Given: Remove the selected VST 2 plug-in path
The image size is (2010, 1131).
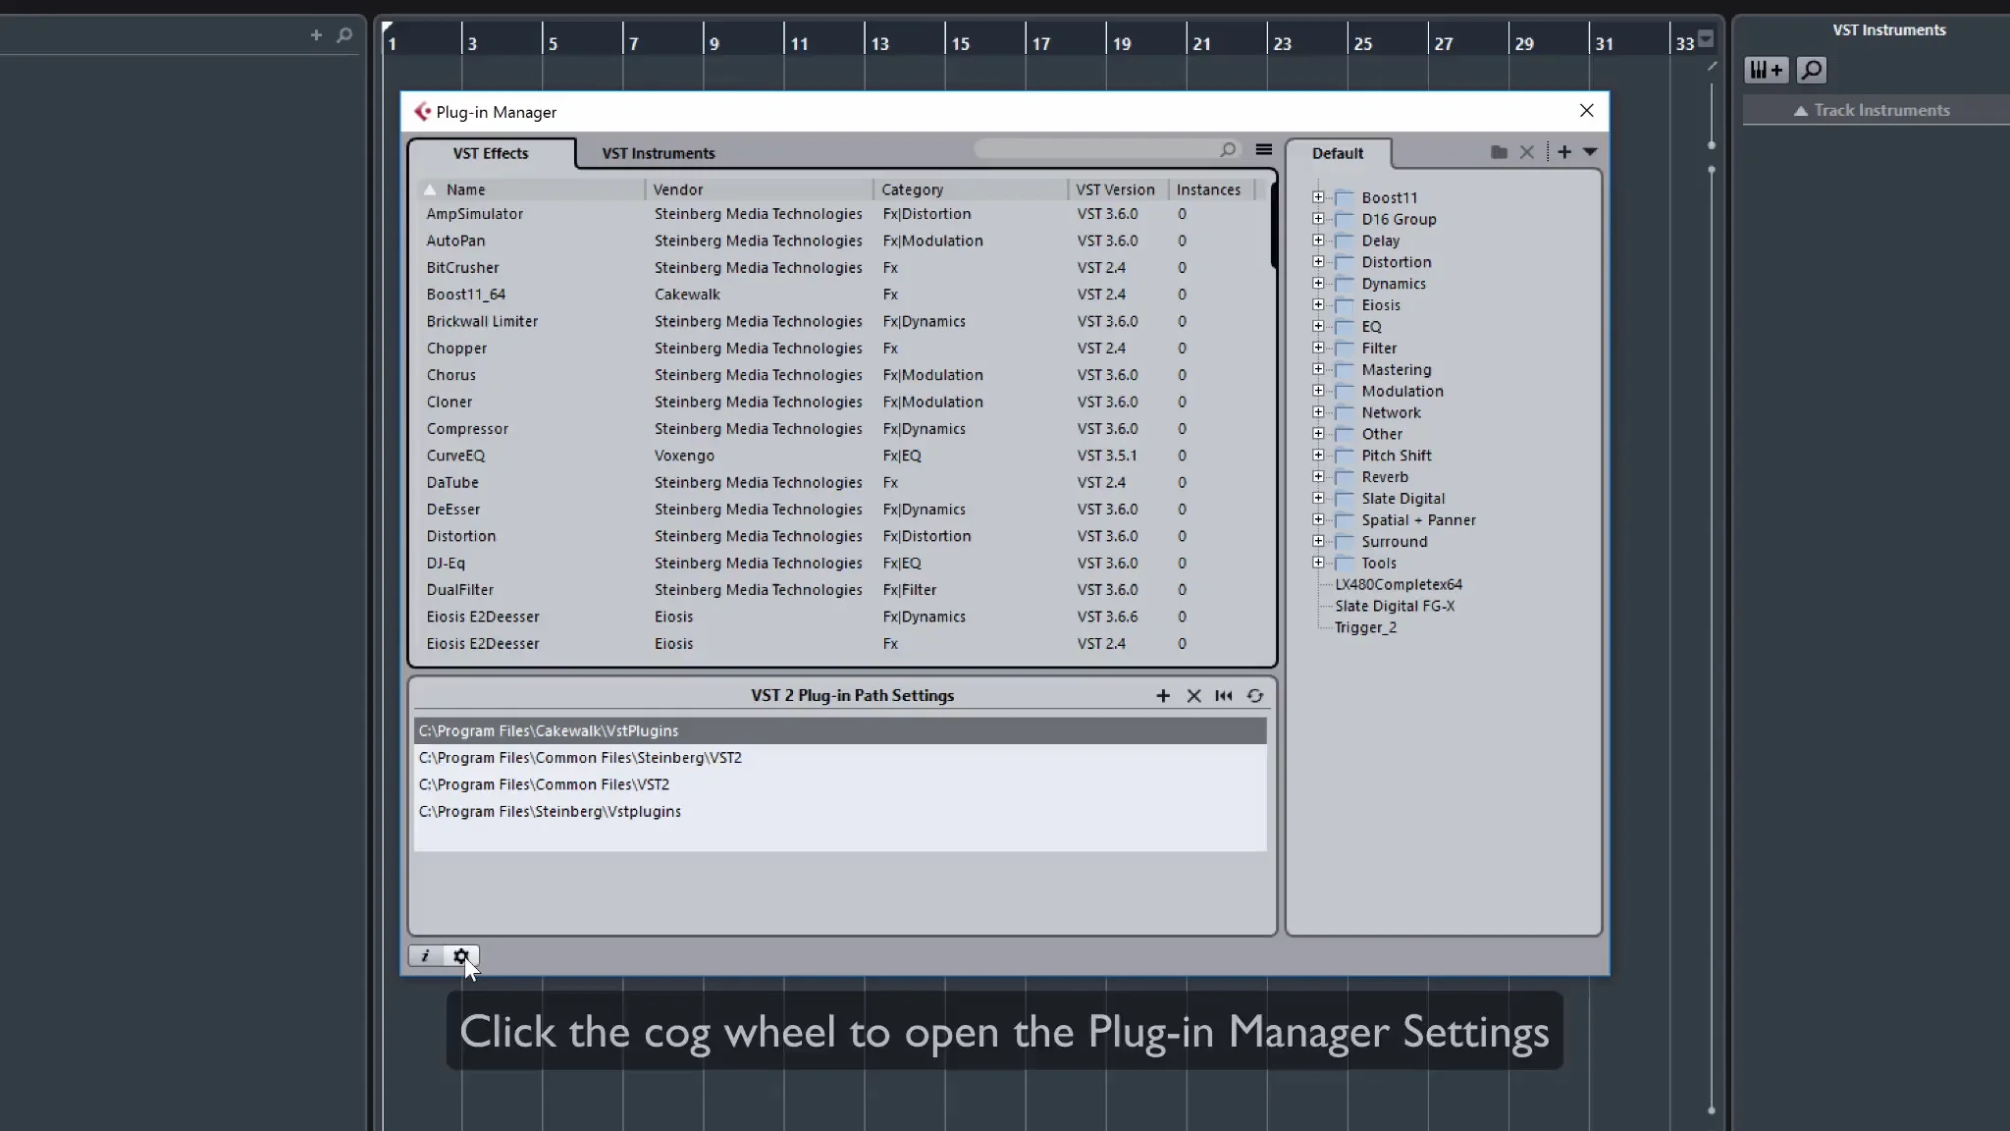Looking at the screenshot, I should [x=1193, y=695].
